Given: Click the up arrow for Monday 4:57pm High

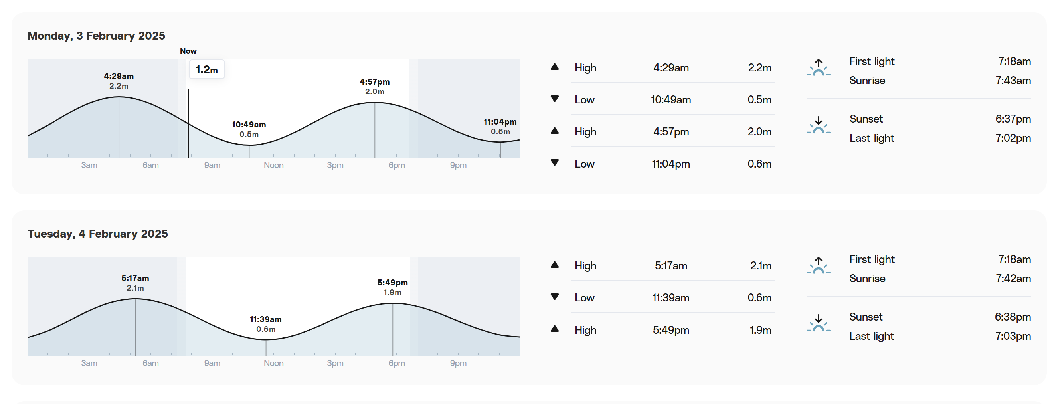Looking at the screenshot, I should pos(554,131).
